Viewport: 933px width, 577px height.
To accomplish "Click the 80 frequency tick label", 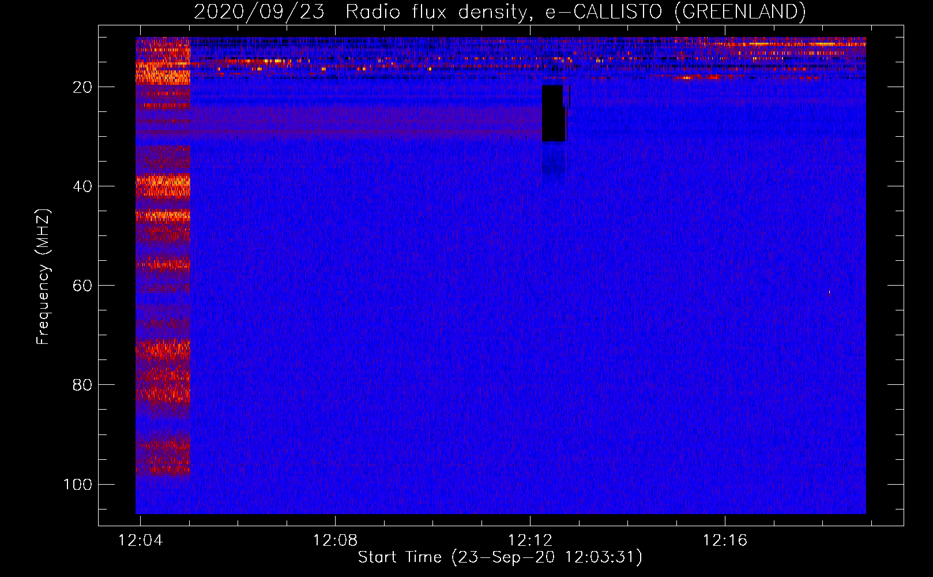I will pos(82,385).
